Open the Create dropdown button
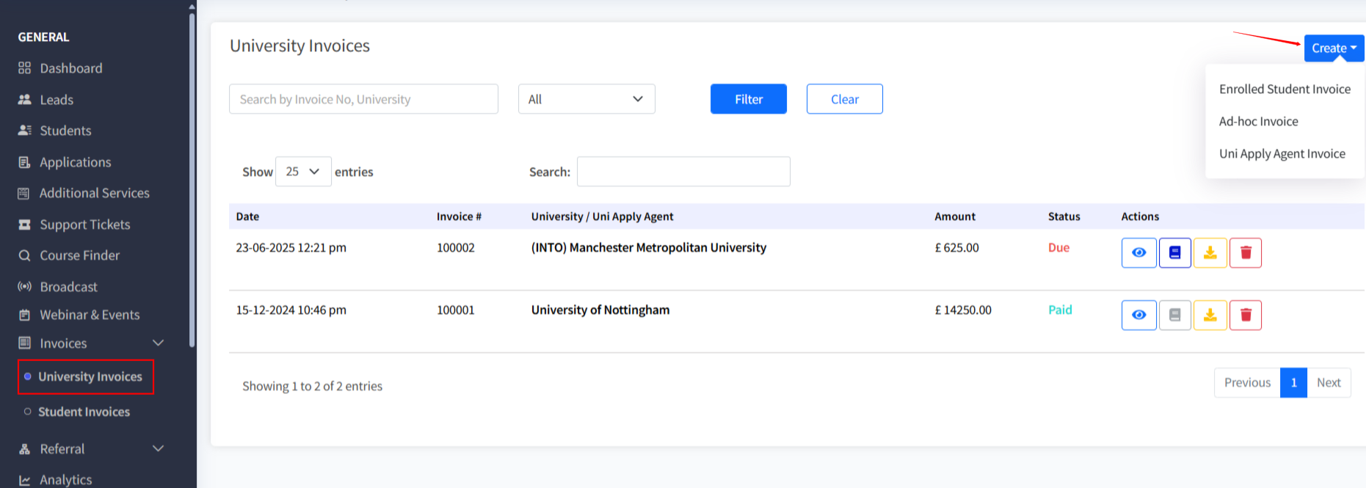The width and height of the screenshot is (1366, 488). click(x=1333, y=48)
